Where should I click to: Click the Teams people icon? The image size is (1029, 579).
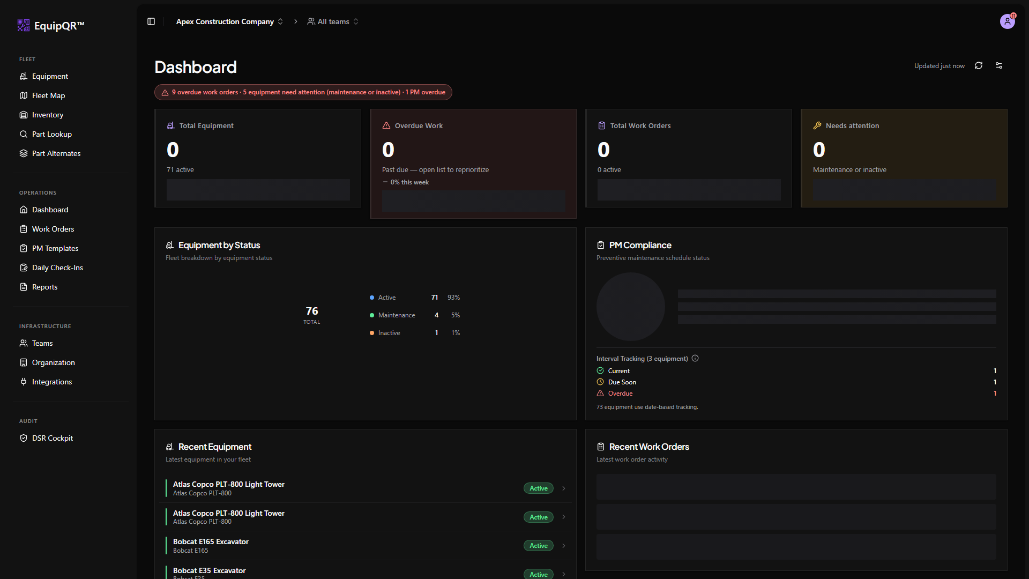click(24, 343)
